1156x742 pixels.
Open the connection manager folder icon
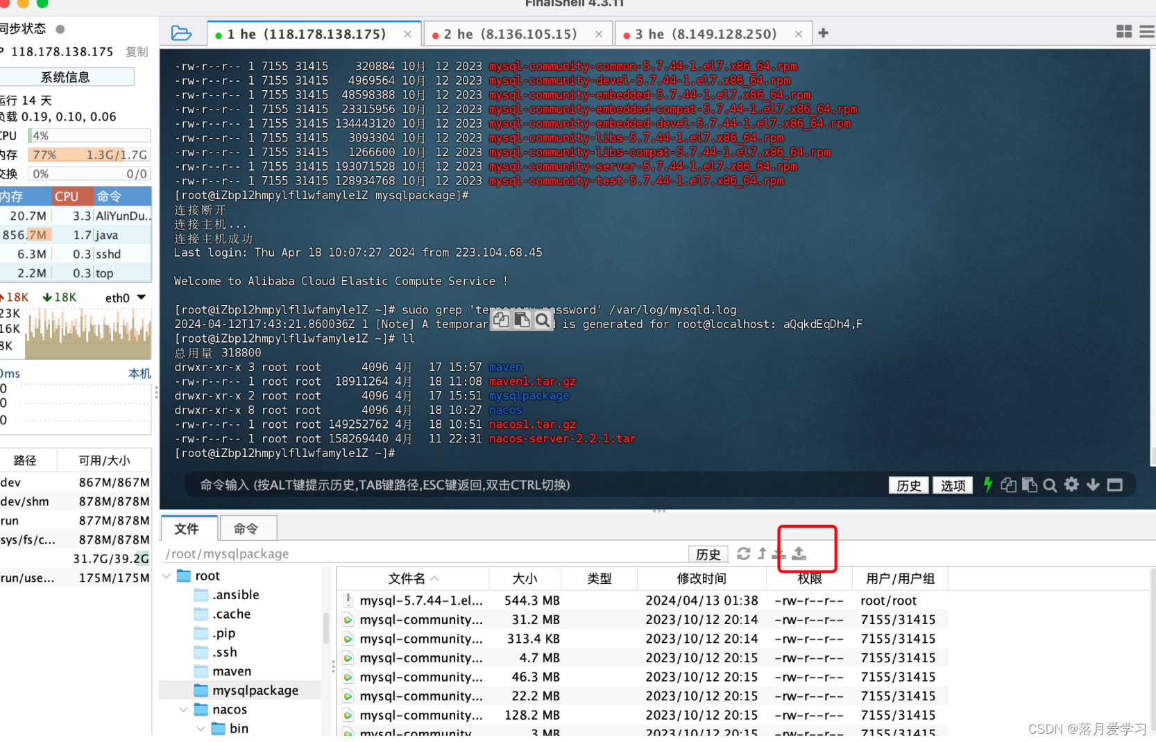(181, 33)
